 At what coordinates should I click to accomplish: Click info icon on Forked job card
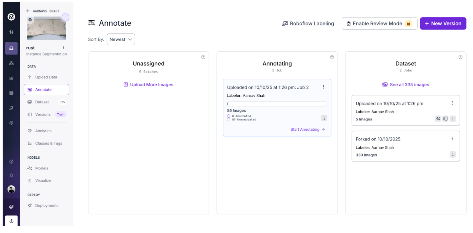[x=453, y=155]
